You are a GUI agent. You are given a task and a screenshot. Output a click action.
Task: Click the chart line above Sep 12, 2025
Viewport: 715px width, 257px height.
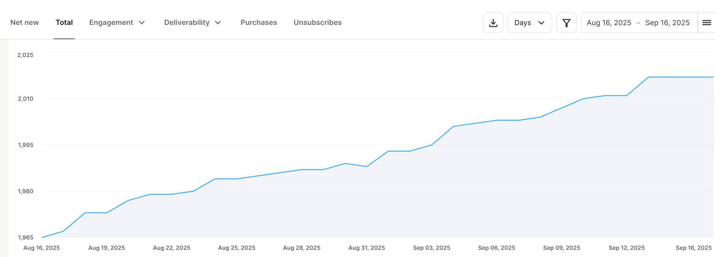coord(627,96)
